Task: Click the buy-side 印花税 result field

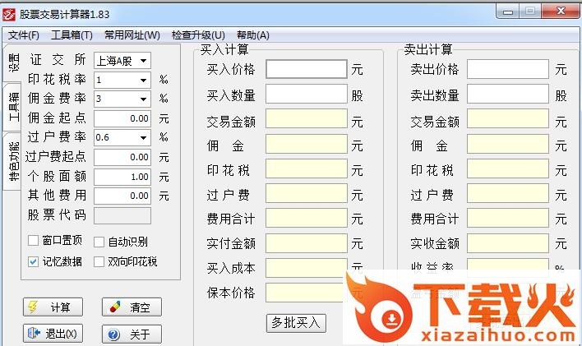Action: tap(307, 168)
